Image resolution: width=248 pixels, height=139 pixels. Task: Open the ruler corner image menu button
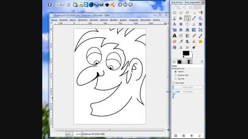52,23
